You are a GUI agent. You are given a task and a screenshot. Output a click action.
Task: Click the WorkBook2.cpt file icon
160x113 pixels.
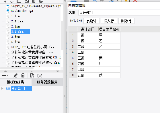coord(8,11)
